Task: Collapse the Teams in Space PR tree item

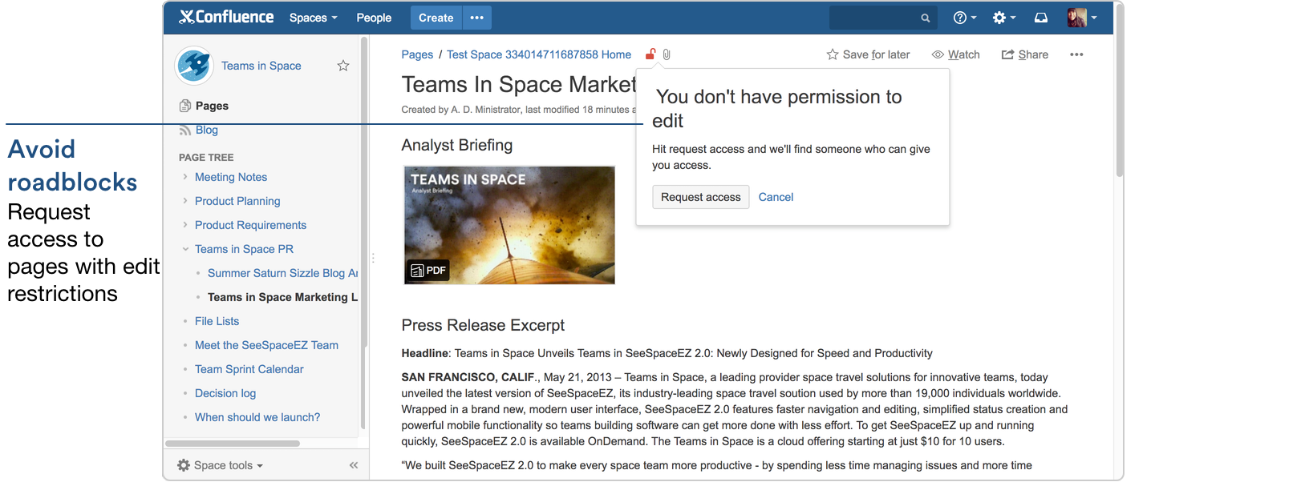Action: pyautogui.click(x=185, y=249)
